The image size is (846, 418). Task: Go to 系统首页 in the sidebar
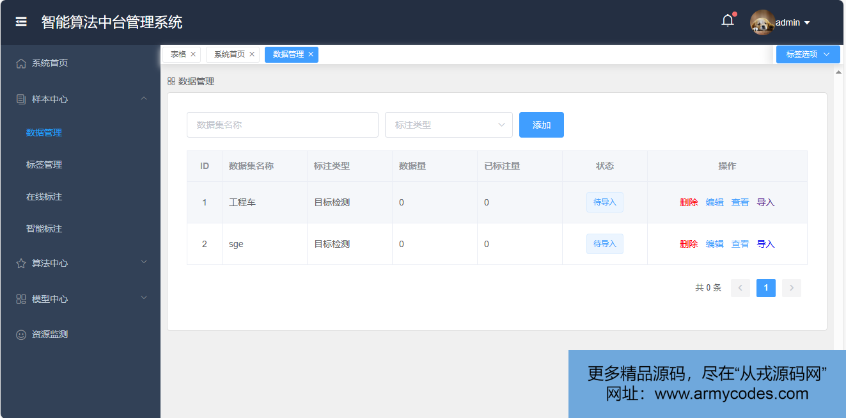click(x=50, y=63)
